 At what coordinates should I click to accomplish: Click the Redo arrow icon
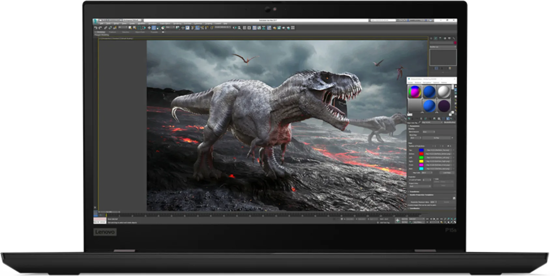[x=100, y=28]
